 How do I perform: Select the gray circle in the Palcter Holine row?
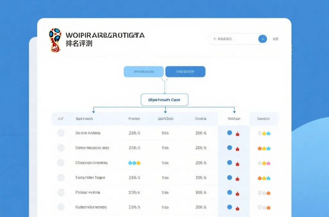pos(61,192)
